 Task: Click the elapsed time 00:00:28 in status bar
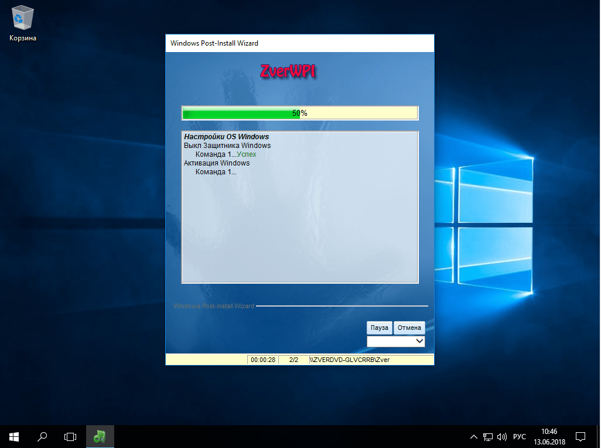[x=263, y=360]
